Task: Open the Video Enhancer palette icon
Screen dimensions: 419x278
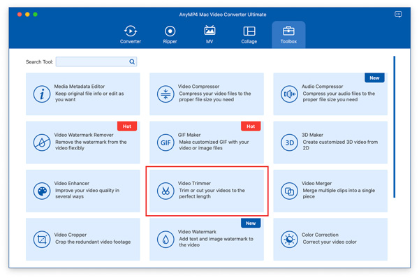Action: pos(42,191)
